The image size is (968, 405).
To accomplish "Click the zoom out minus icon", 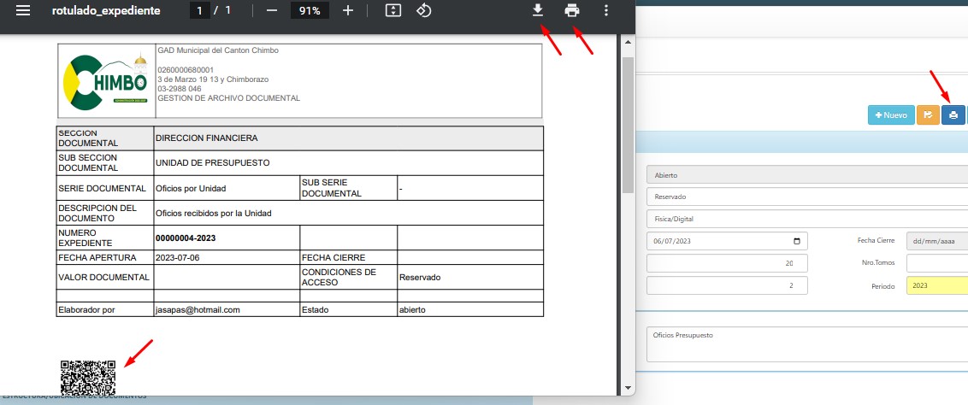I will tap(272, 10).
